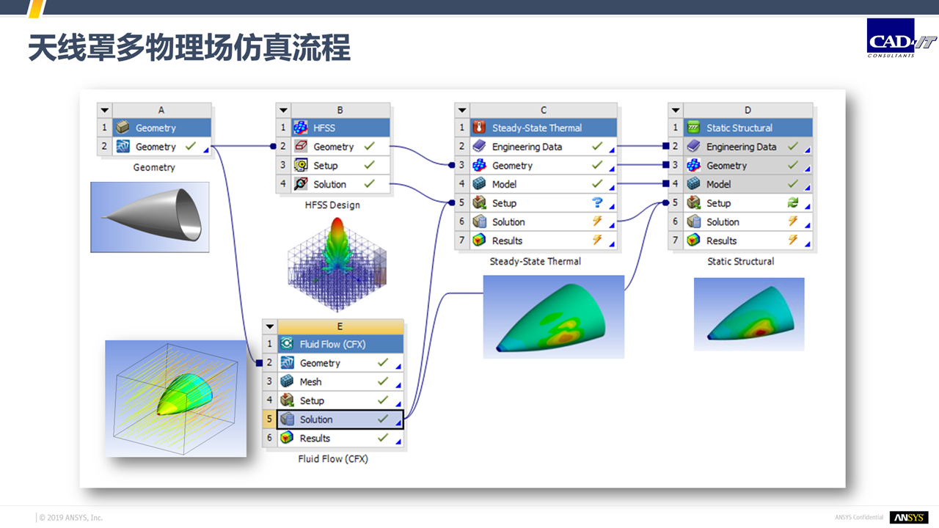Click the slide title 天线罩多物理场仿真流程

[189, 48]
